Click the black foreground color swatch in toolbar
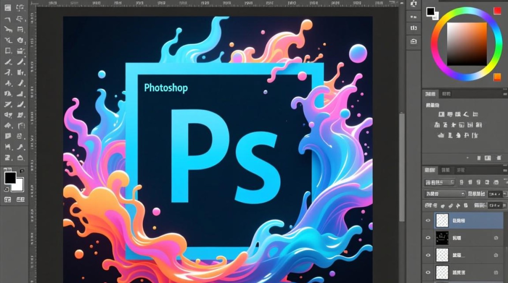This screenshot has height=283, width=508. [10, 177]
